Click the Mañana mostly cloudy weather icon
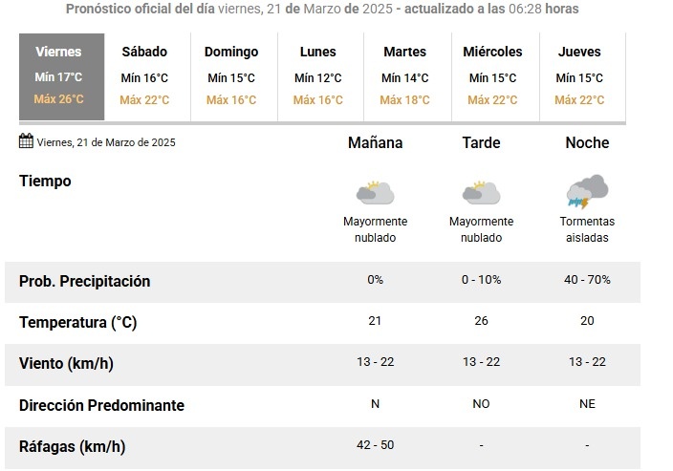Image resolution: width=673 pixels, height=471 pixels. pyautogui.click(x=375, y=193)
